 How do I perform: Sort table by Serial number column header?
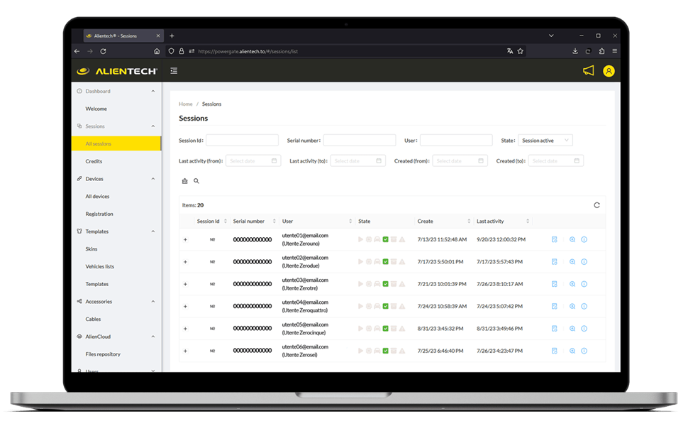(x=249, y=222)
